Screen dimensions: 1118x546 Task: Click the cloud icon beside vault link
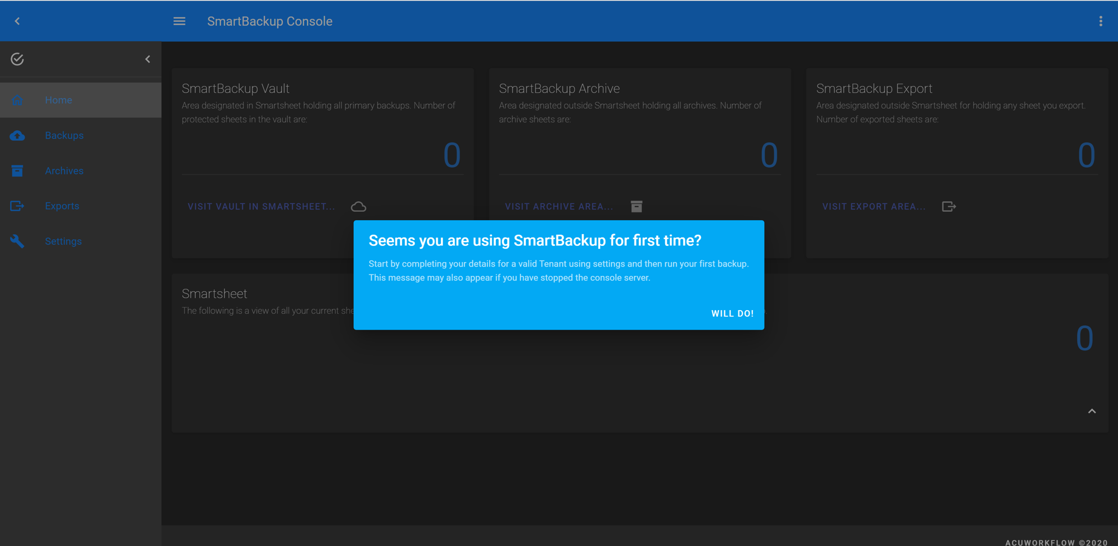tap(358, 207)
